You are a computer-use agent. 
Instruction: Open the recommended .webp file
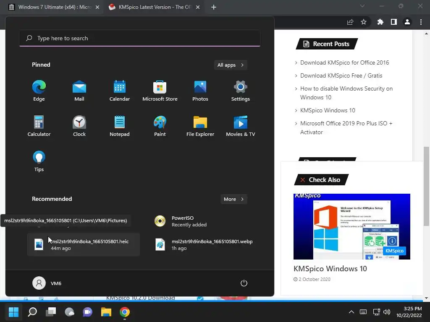(x=205, y=244)
